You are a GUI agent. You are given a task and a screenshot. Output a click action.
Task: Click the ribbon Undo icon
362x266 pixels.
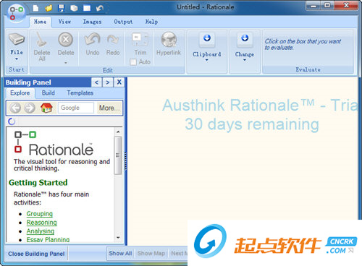[x=92, y=39]
